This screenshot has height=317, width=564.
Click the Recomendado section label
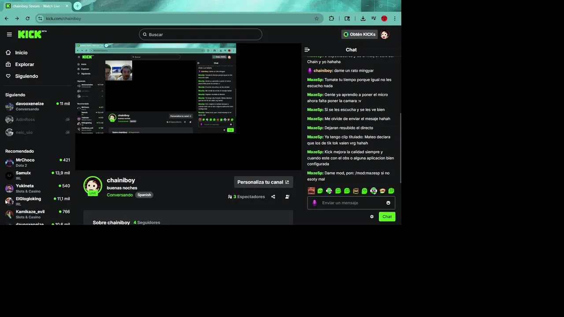(19, 151)
